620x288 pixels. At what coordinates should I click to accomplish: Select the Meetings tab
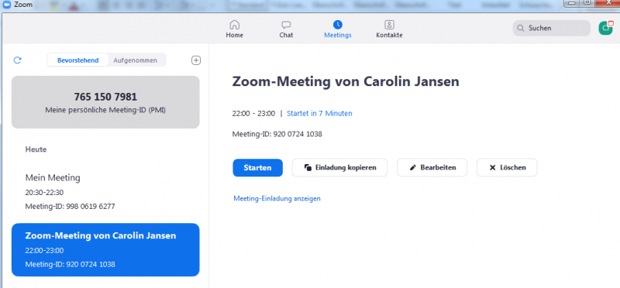pyautogui.click(x=338, y=29)
